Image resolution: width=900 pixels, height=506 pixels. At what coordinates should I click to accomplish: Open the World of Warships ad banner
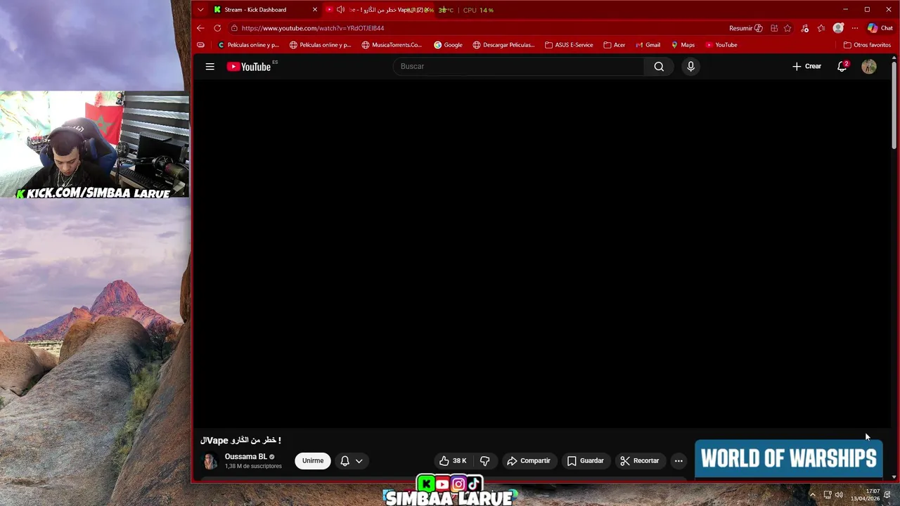[x=788, y=459]
